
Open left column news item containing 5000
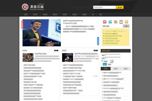pos(33,76)
